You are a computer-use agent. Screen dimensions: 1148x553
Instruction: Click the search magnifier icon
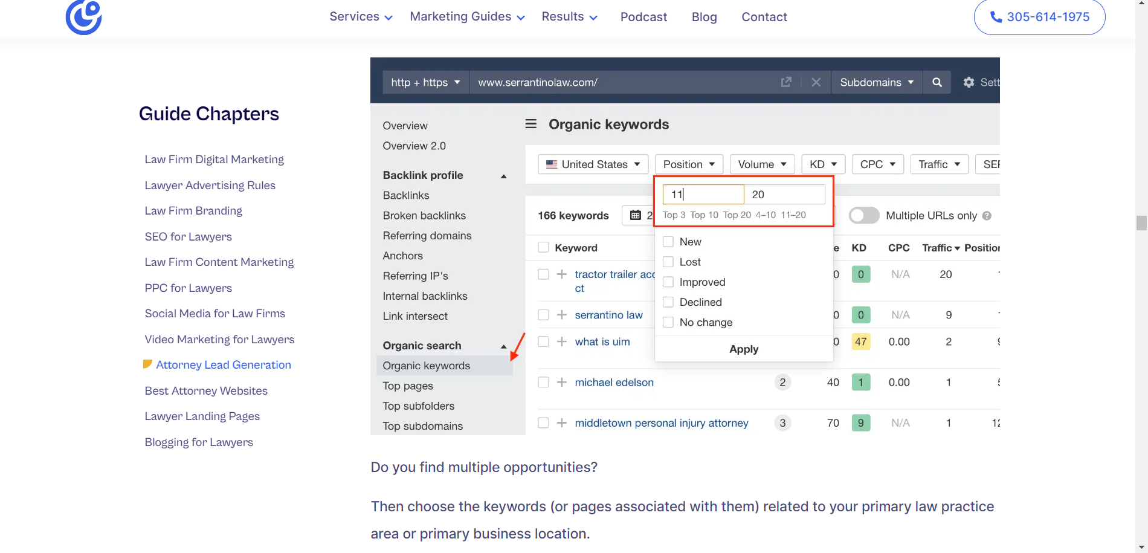point(937,82)
